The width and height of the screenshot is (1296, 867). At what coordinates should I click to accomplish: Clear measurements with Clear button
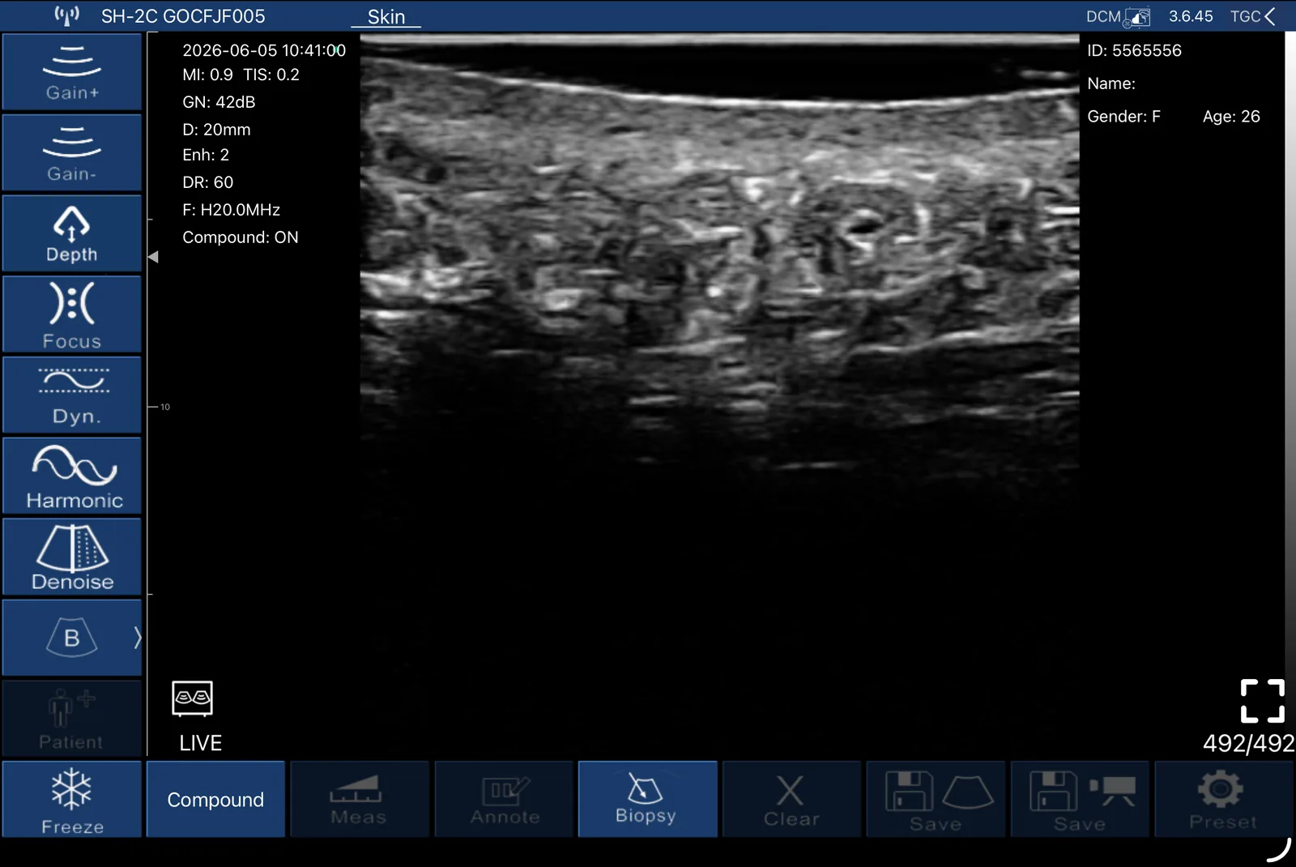tap(791, 799)
